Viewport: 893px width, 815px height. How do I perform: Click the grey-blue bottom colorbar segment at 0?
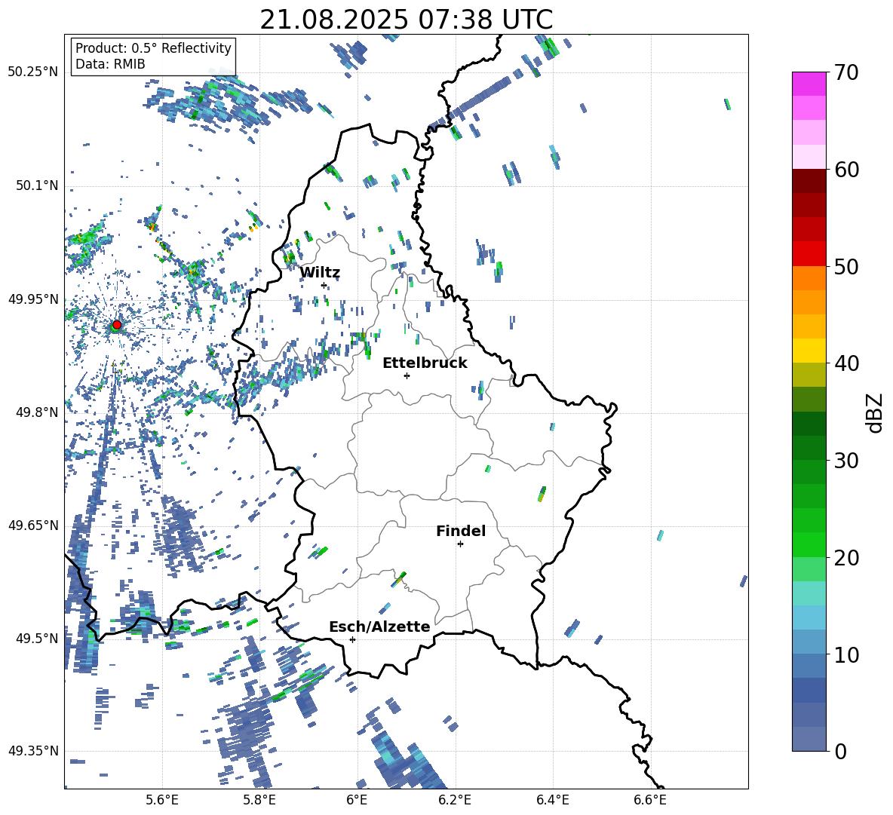(x=809, y=739)
